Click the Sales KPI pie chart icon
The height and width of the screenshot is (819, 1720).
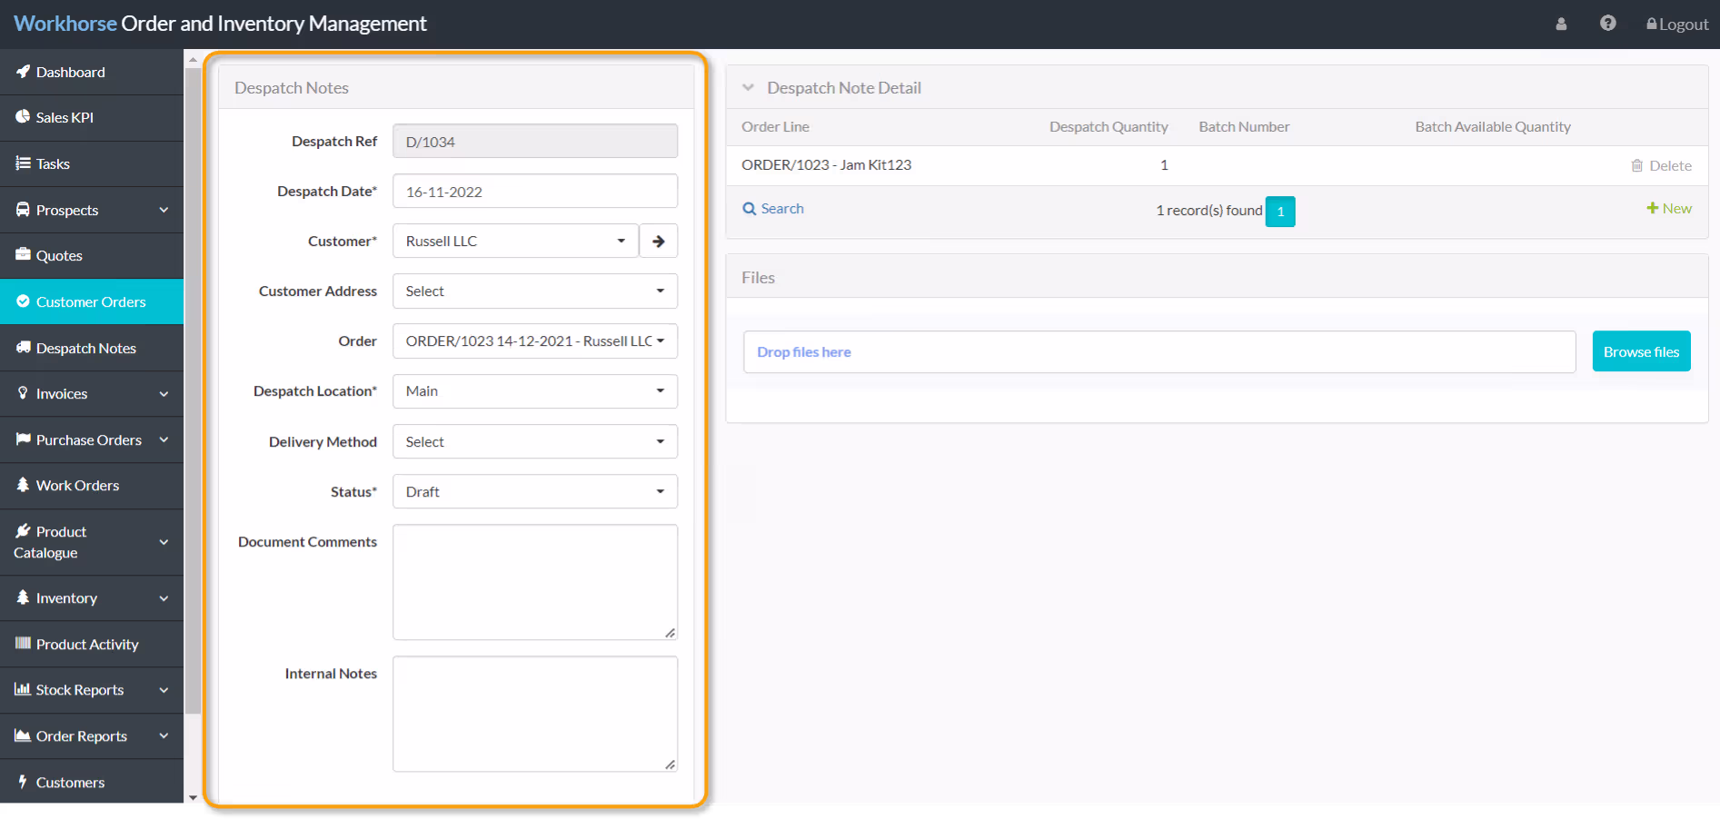point(23,117)
